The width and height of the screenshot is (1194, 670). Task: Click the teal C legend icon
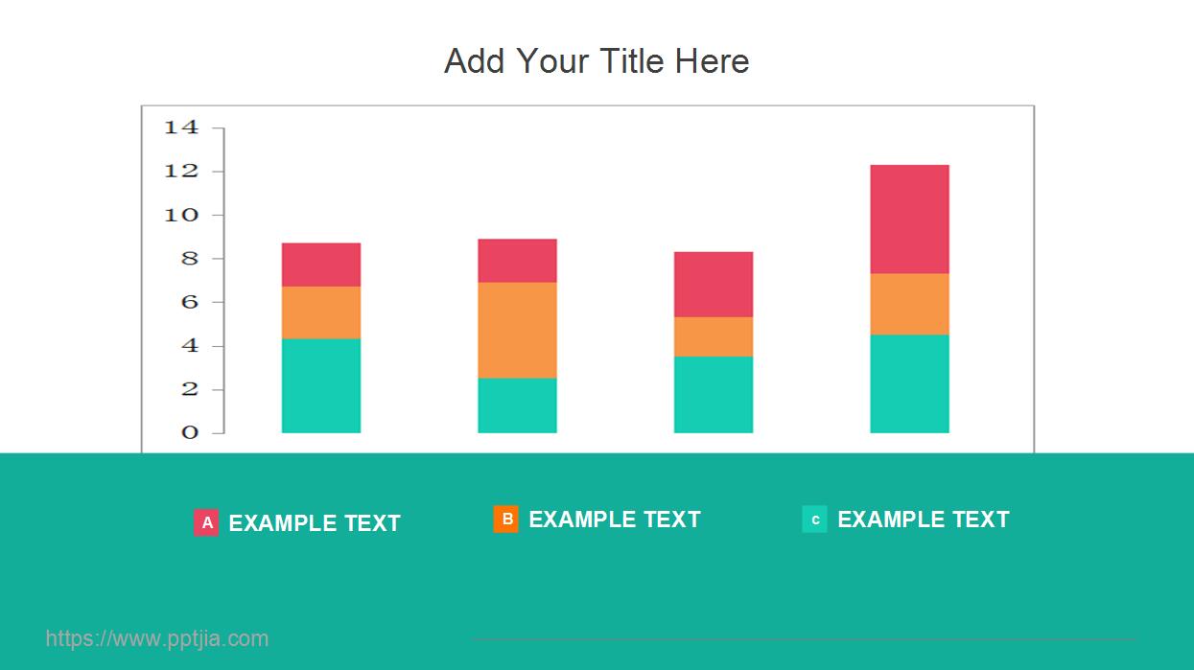click(x=814, y=520)
